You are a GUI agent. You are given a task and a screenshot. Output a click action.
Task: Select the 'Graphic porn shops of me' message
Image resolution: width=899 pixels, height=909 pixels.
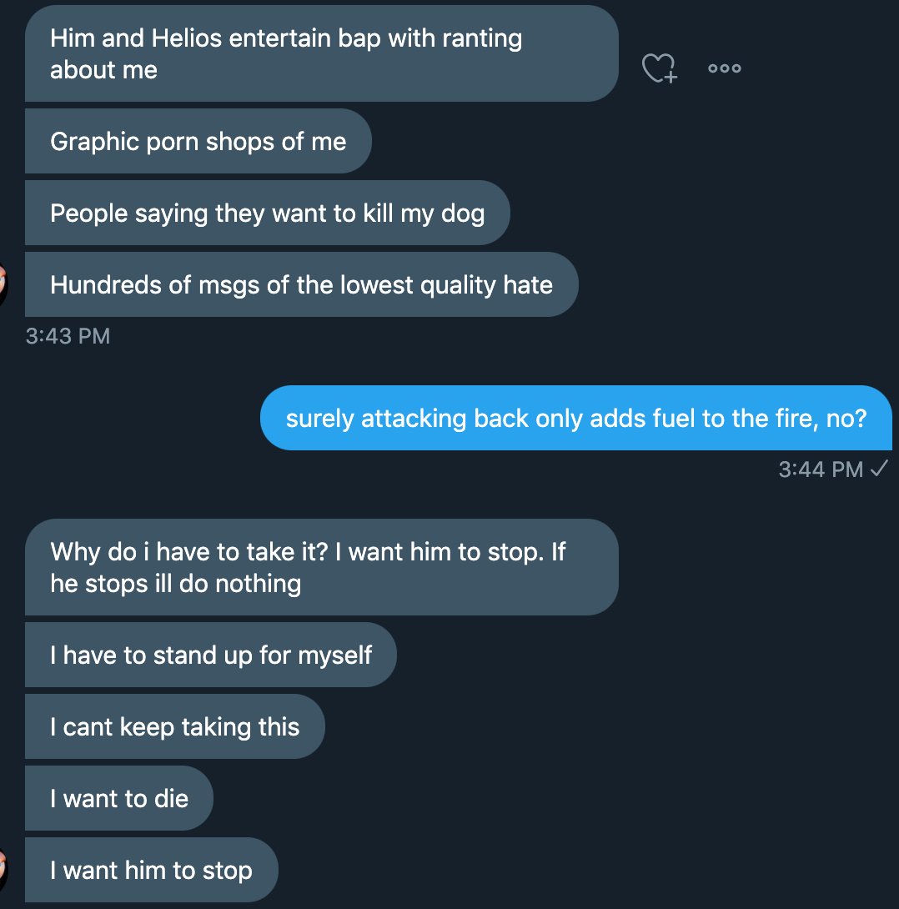[198, 142]
